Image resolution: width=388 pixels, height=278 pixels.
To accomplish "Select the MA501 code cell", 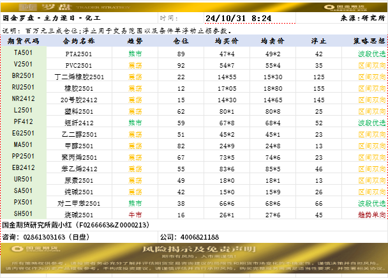I will click(23, 144).
